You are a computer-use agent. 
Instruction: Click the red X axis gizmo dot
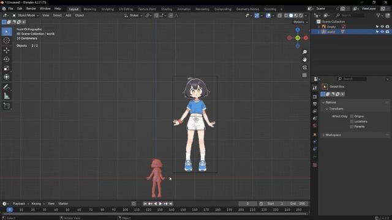pos(306,38)
